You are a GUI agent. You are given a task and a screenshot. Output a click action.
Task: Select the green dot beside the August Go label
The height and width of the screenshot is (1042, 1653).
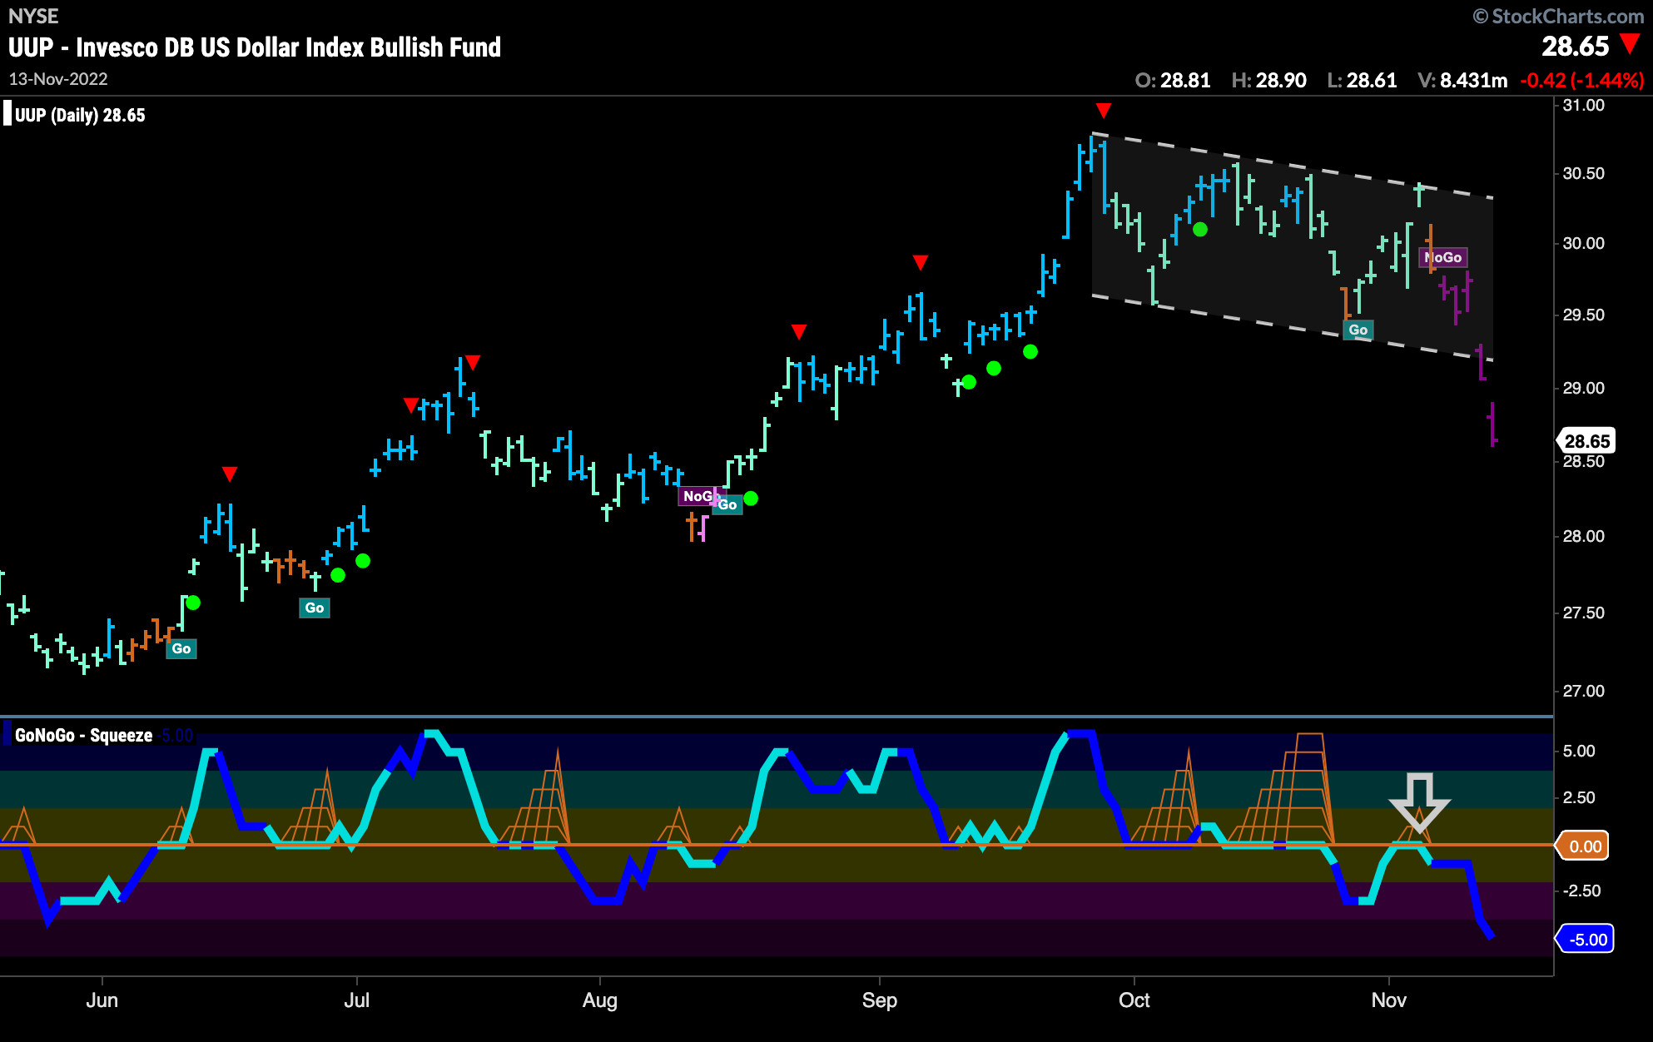pos(751,499)
